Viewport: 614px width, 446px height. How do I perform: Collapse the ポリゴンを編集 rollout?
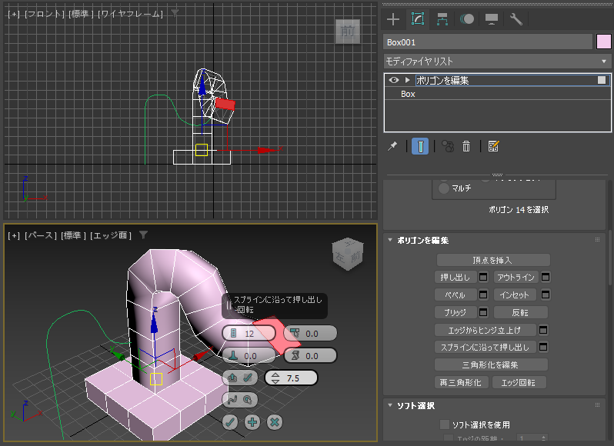(390, 240)
